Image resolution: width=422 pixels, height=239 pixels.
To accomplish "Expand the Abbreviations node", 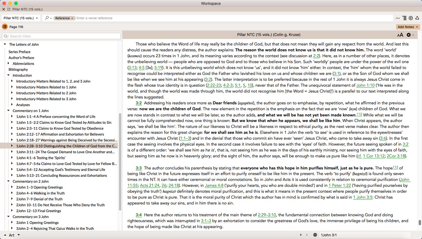I will pos(9,63).
